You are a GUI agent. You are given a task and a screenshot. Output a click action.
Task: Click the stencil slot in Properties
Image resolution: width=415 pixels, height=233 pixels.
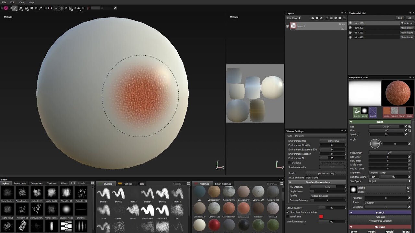coord(373,112)
